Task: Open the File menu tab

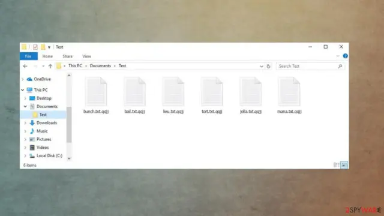Action: (x=28, y=56)
